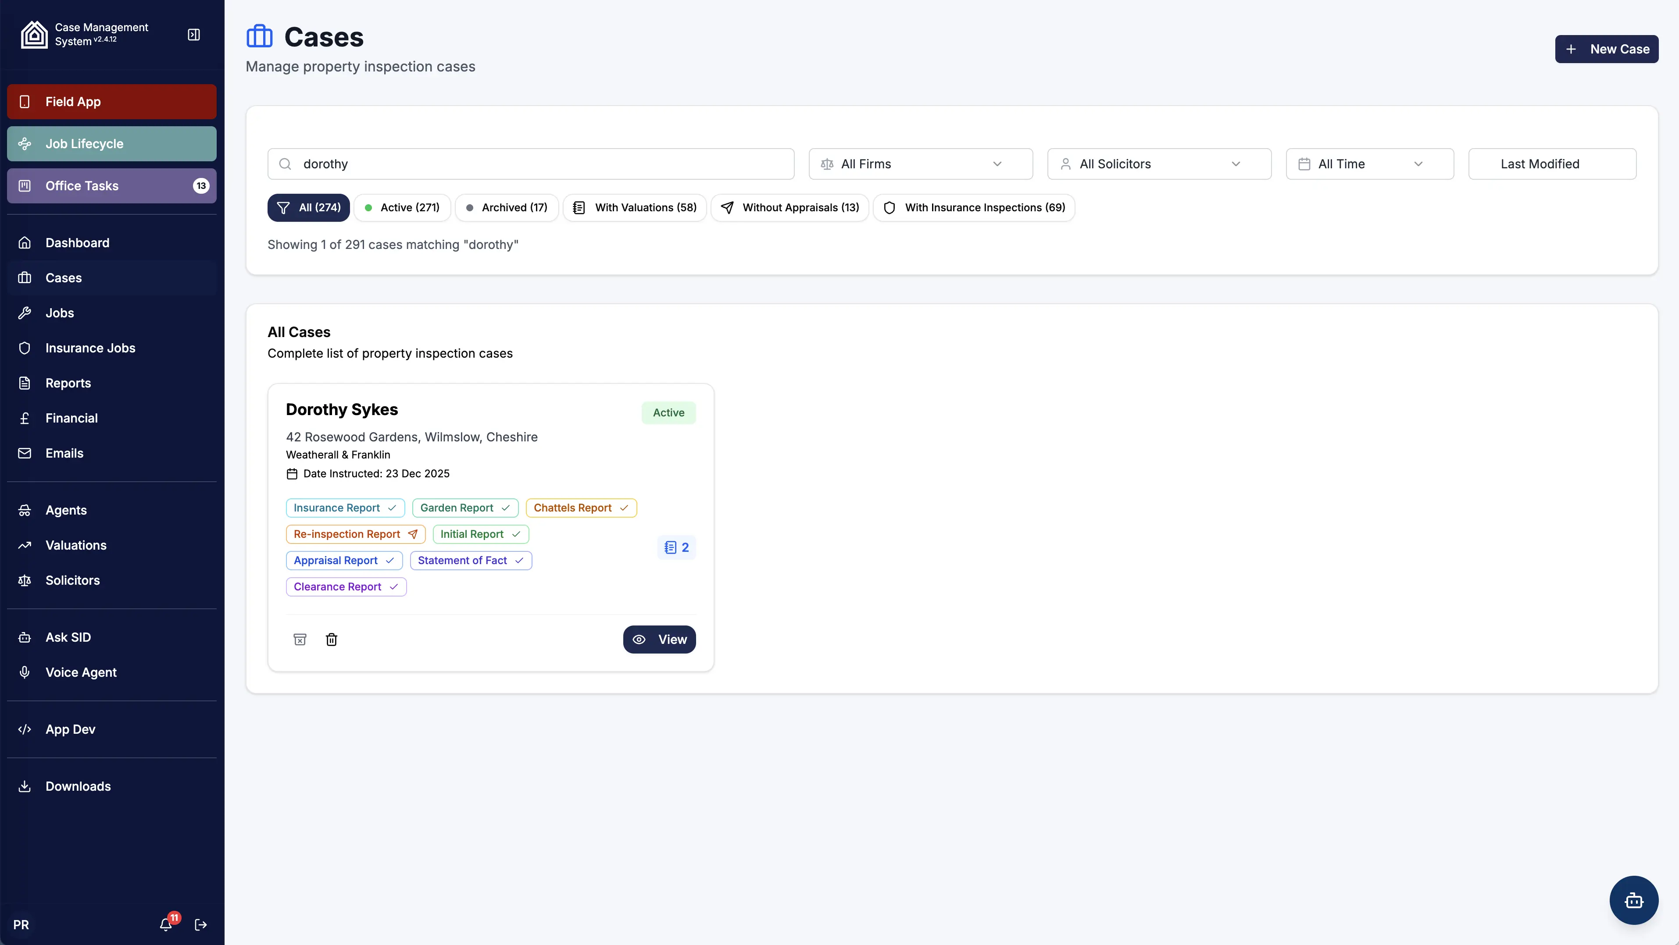Expand the All Solicitors dropdown

click(1158, 163)
